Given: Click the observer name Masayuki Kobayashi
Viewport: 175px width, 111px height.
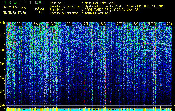Looking at the screenshot, I should click(x=100, y=3).
